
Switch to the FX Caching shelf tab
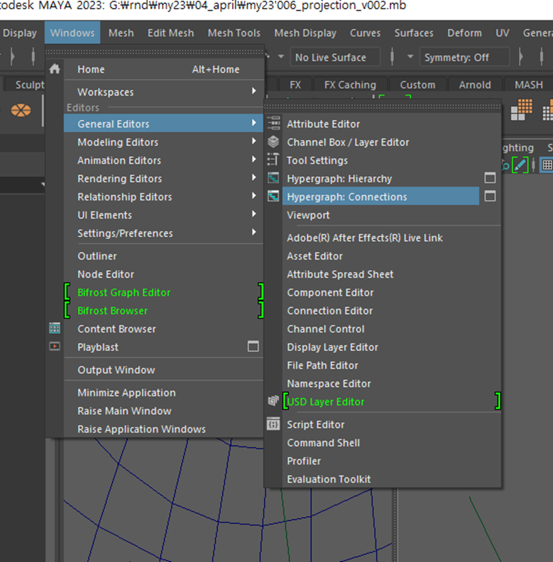click(x=350, y=85)
